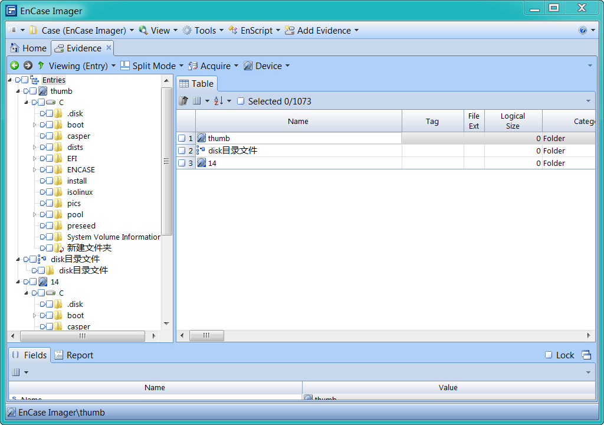Click the green up-one-level arrow icon
604x425 pixels.
pos(41,66)
